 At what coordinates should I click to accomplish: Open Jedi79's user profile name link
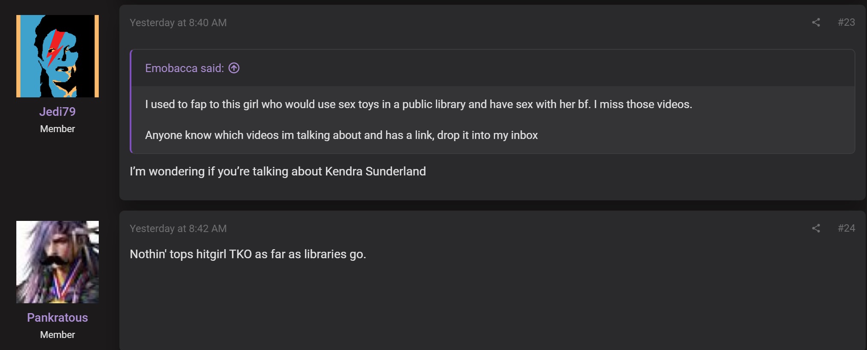point(58,112)
